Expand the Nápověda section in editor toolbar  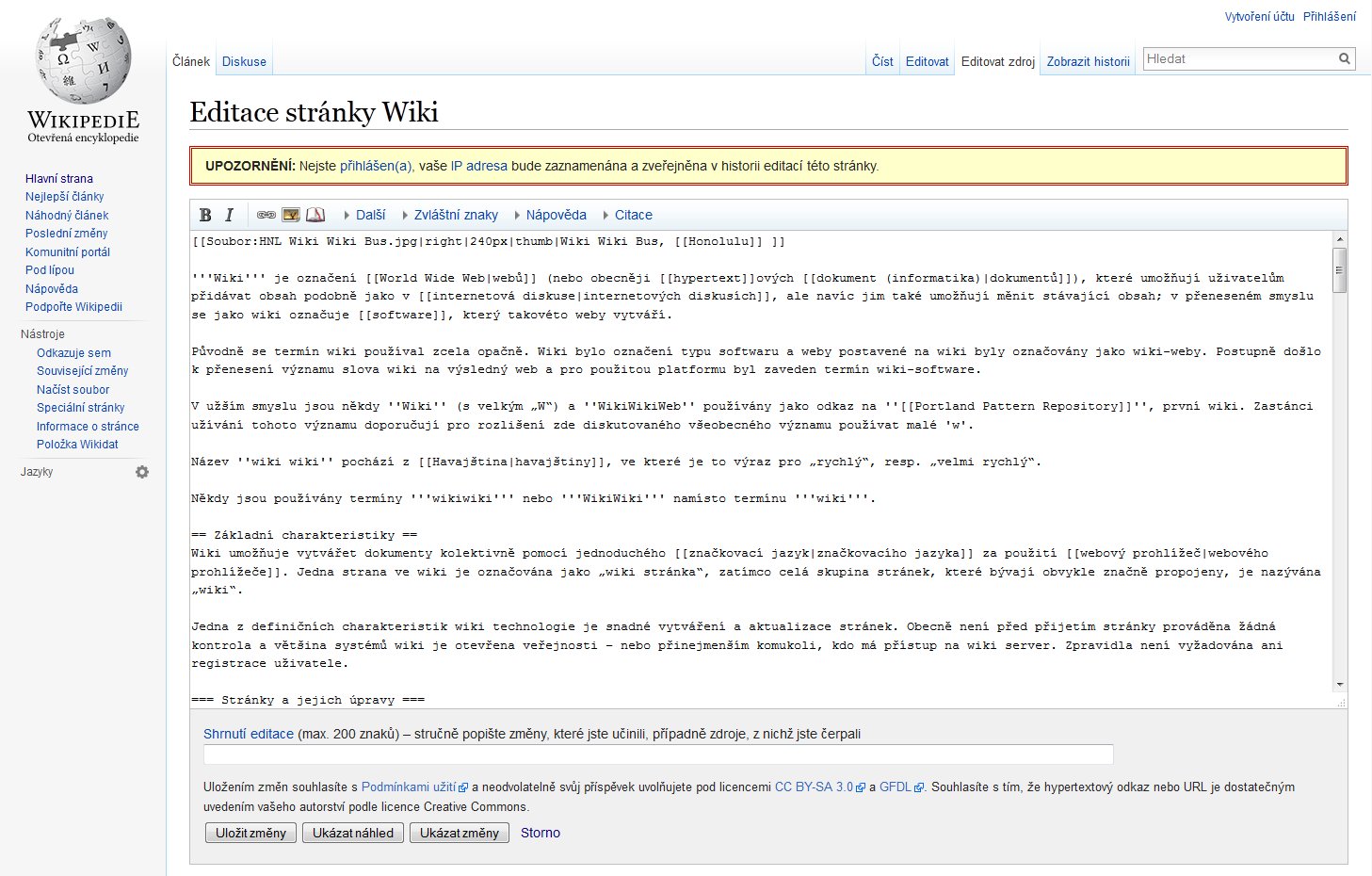550,215
